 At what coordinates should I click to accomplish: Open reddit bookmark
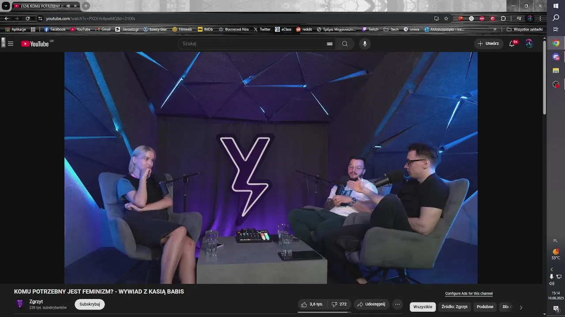click(304, 29)
